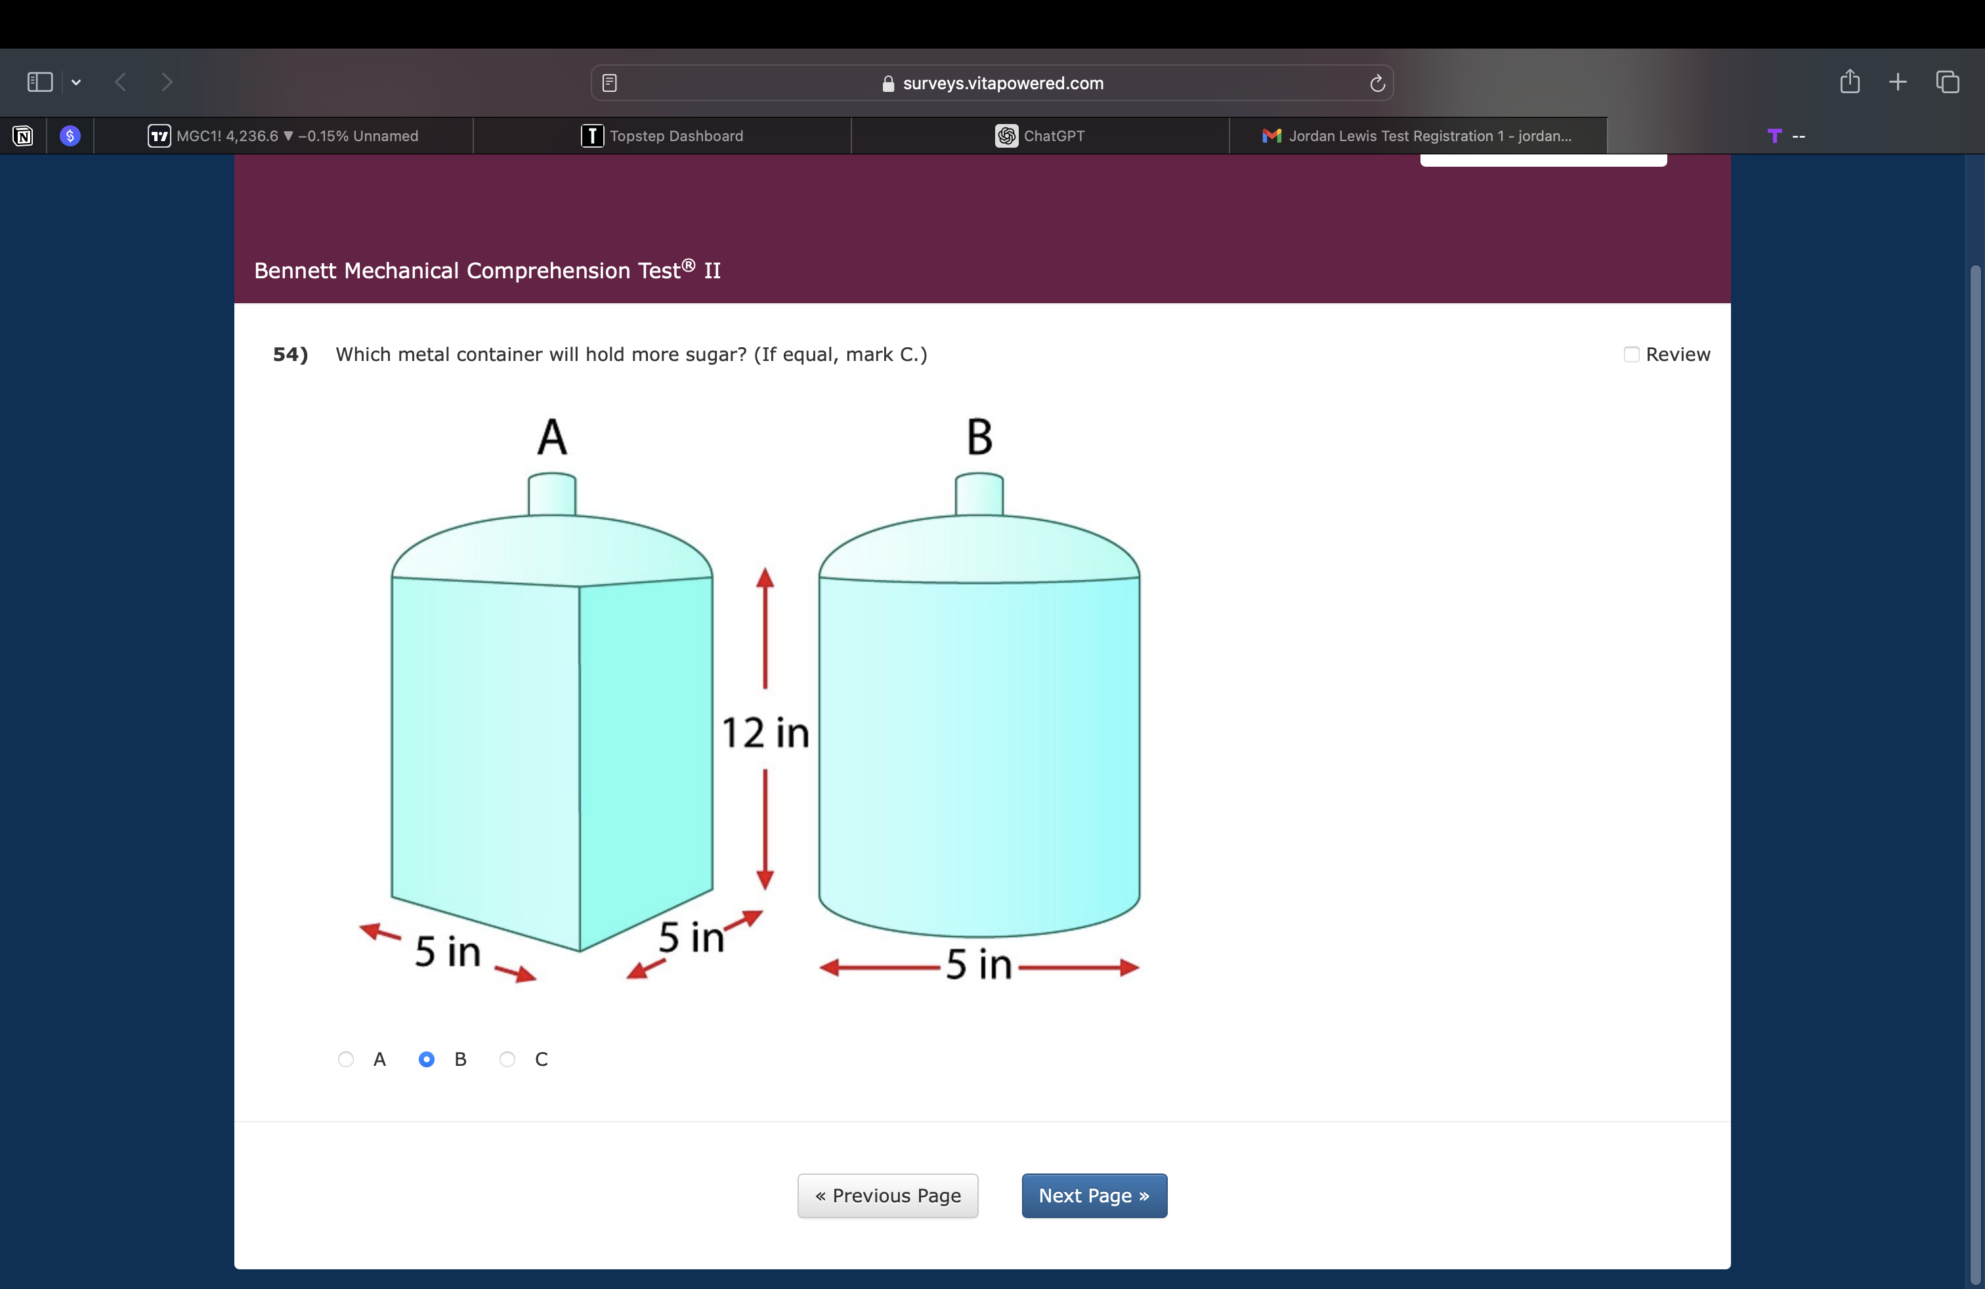Select answer option A
The width and height of the screenshot is (1985, 1289).
[x=345, y=1059]
